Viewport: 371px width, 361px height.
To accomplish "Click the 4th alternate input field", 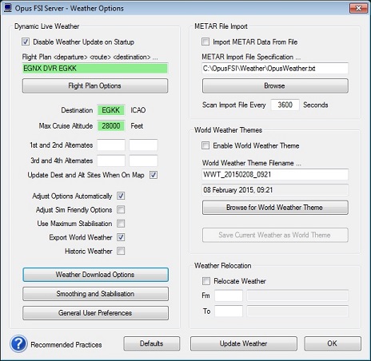I will [x=143, y=161].
